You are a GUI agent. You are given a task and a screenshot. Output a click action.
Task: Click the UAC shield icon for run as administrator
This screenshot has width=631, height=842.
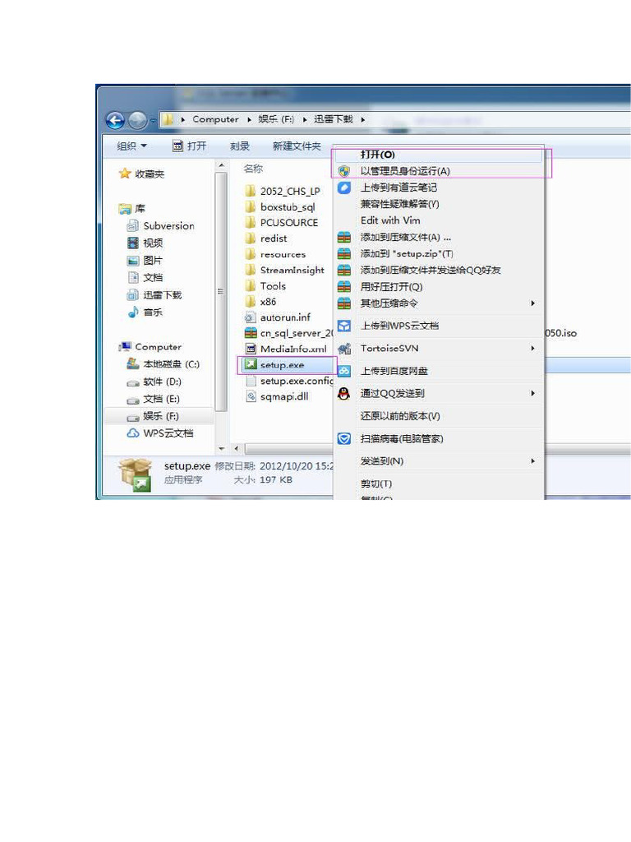point(344,171)
